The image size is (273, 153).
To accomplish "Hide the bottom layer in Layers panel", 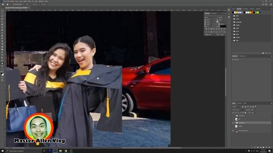I will (233, 130).
